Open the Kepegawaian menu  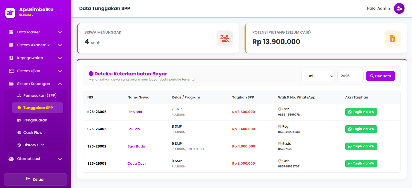(x=36, y=58)
